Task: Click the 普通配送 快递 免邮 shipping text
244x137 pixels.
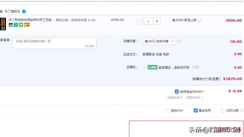Action: tap(156, 54)
